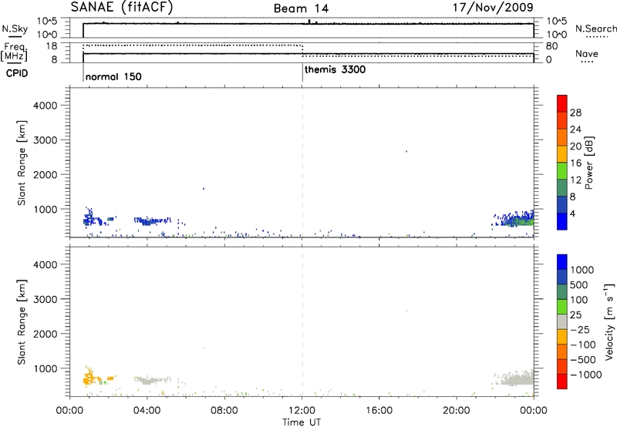Click the title text 'SANAE (fitACF)'
Viewport: 617px width, 427px height.
pyautogui.click(x=122, y=7)
